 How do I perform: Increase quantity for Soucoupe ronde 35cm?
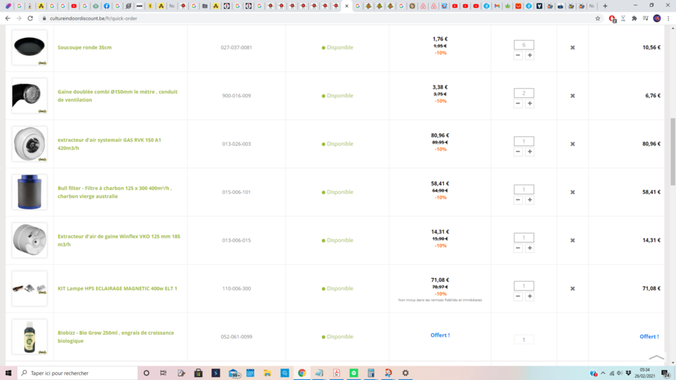point(530,55)
